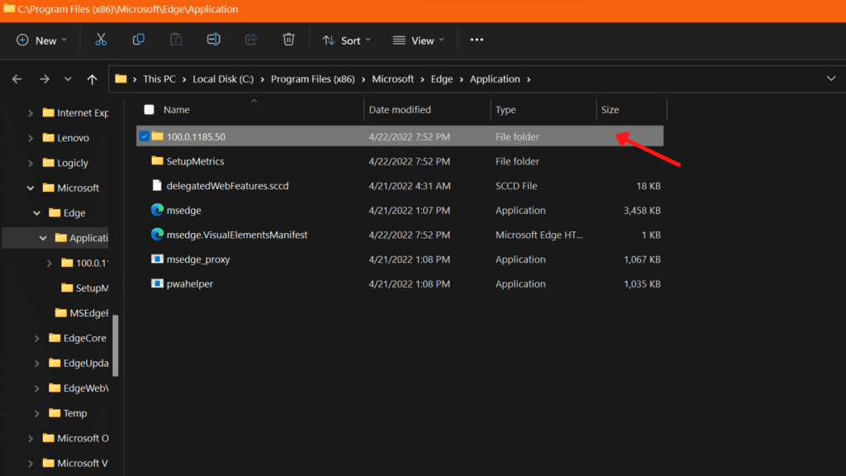Select SetupM folder in navigation tree
846x476 pixels.
(85, 288)
